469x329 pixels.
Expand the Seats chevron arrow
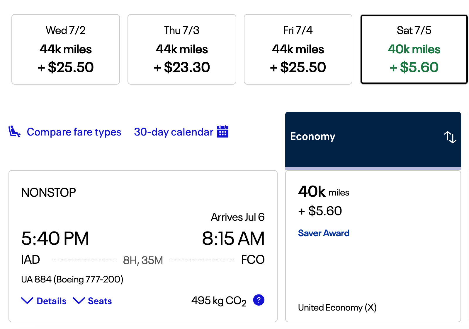coord(79,301)
